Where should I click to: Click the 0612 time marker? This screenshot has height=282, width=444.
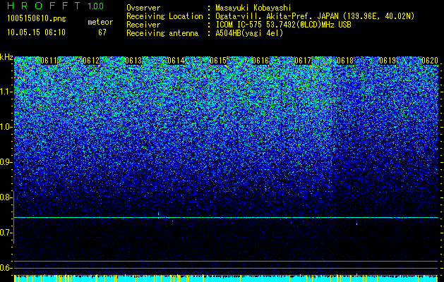tap(91, 61)
